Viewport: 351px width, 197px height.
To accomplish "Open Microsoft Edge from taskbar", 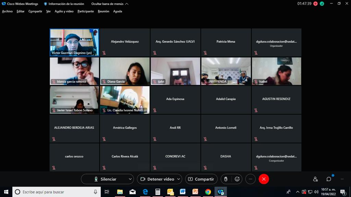I will click(x=145, y=192).
